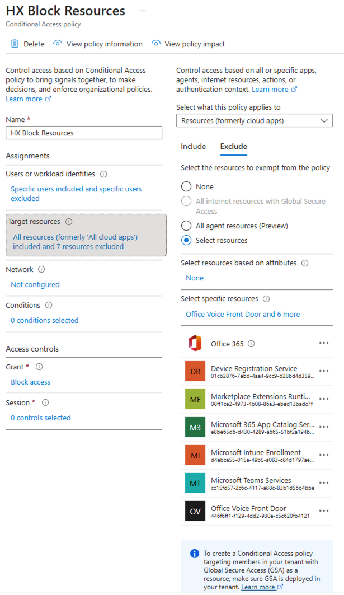
Task: Click the Device Registration Service name text
Action: point(254,368)
